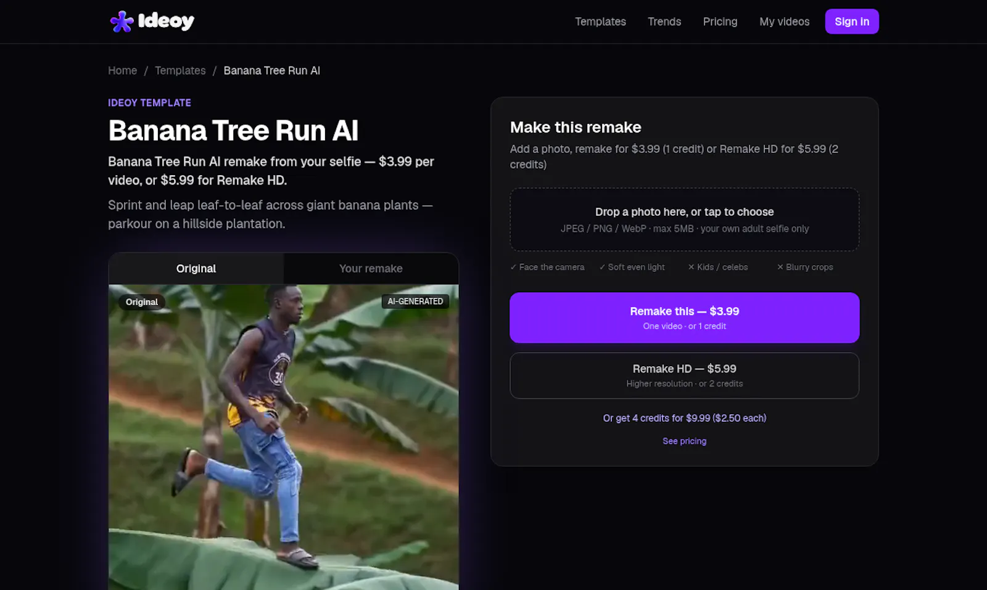Click the Ideoy star logo icon
This screenshot has width=987, height=590.
click(122, 22)
